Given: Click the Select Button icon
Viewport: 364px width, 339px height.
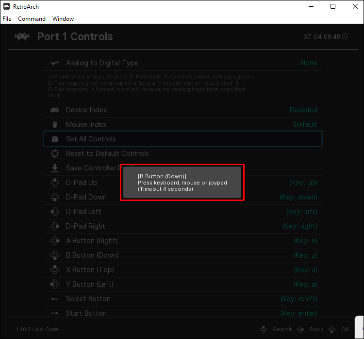Looking at the screenshot, I should [55, 299].
